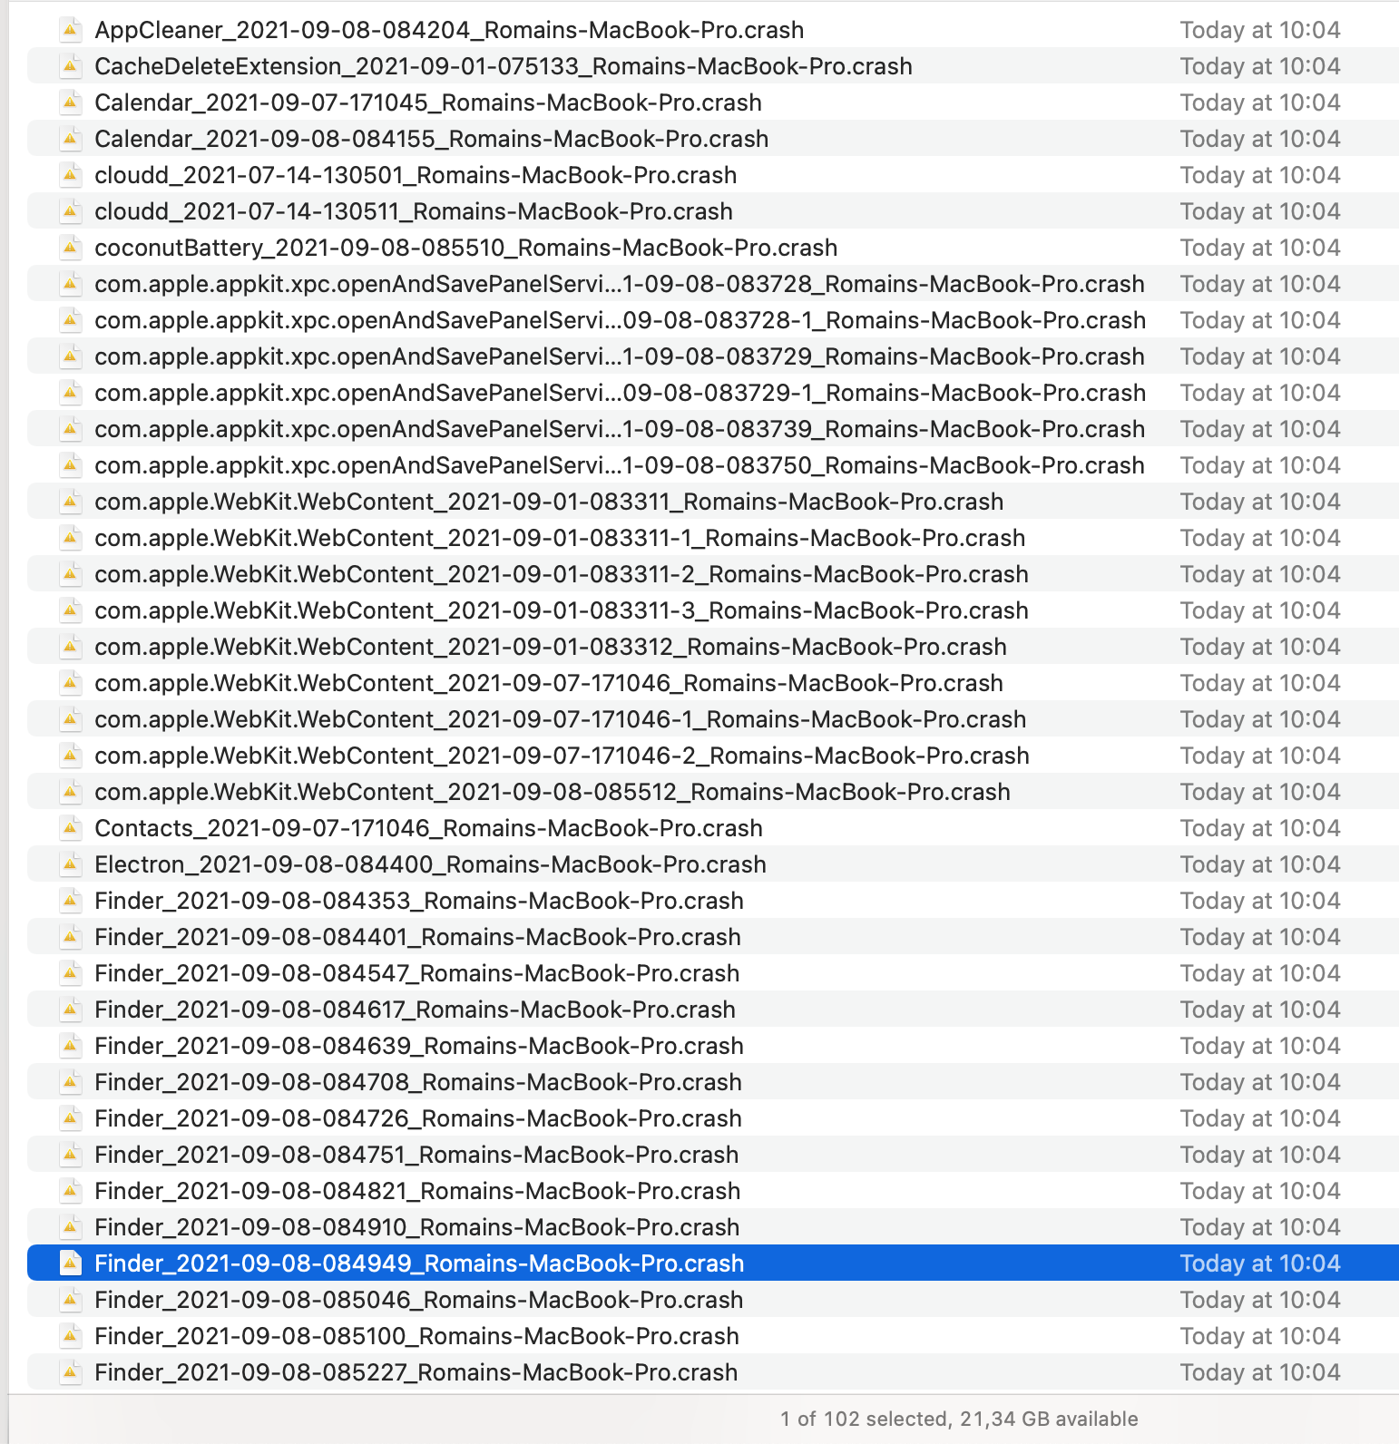The height and width of the screenshot is (1444, 1399).
Task: Click the Electron crash file icon
Action: 70,864
